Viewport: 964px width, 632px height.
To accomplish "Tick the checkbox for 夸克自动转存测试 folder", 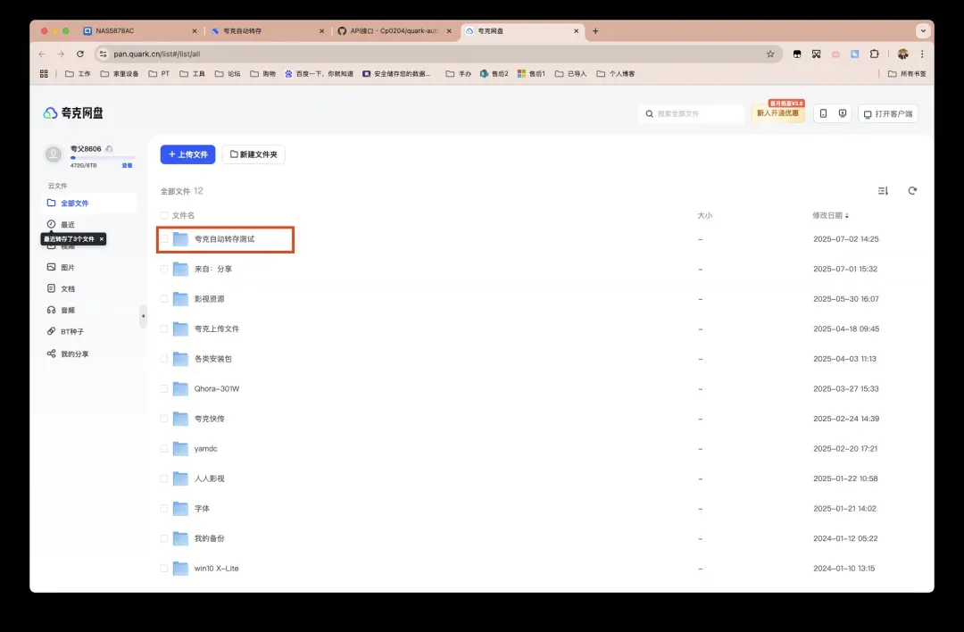I will click(x=164, y=239).
